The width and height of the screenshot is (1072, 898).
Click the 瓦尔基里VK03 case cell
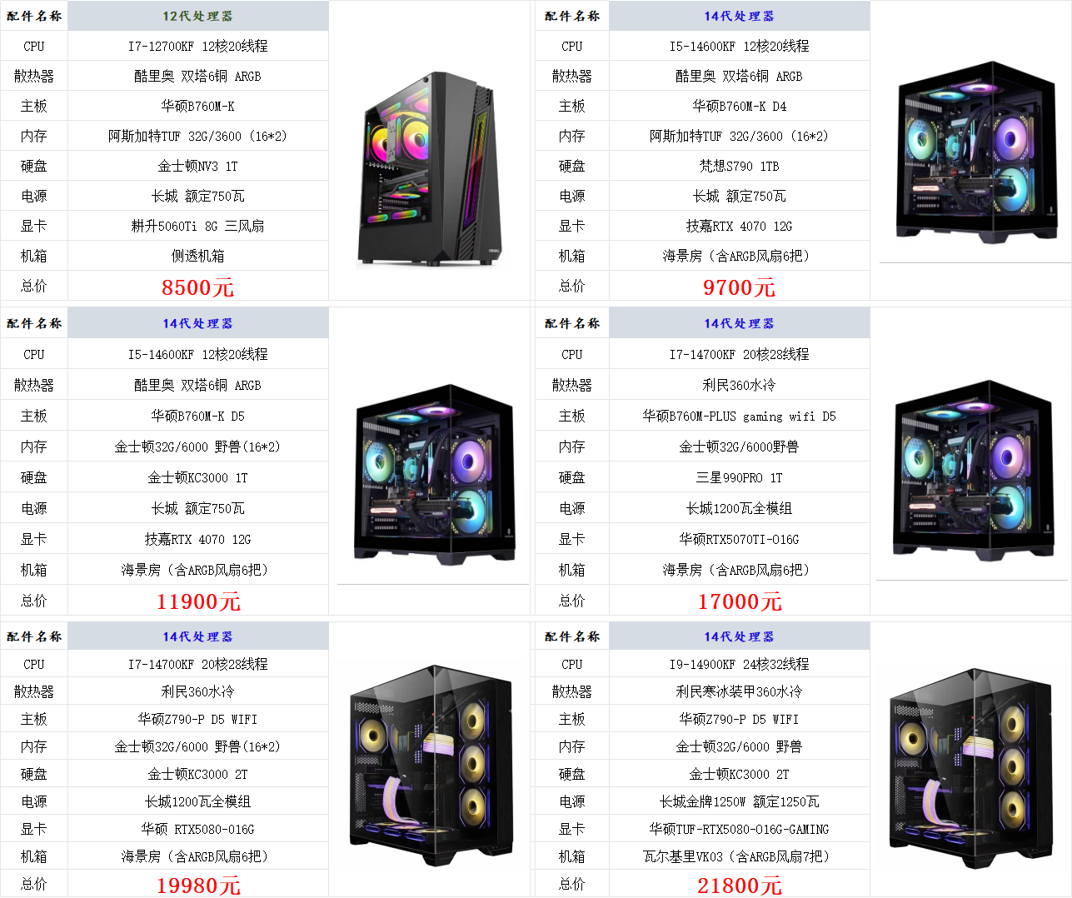point(740,856)
